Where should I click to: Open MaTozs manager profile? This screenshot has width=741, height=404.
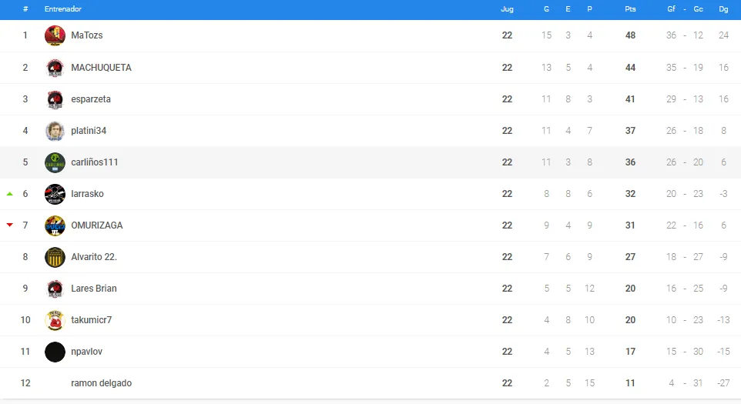[87, 35]
